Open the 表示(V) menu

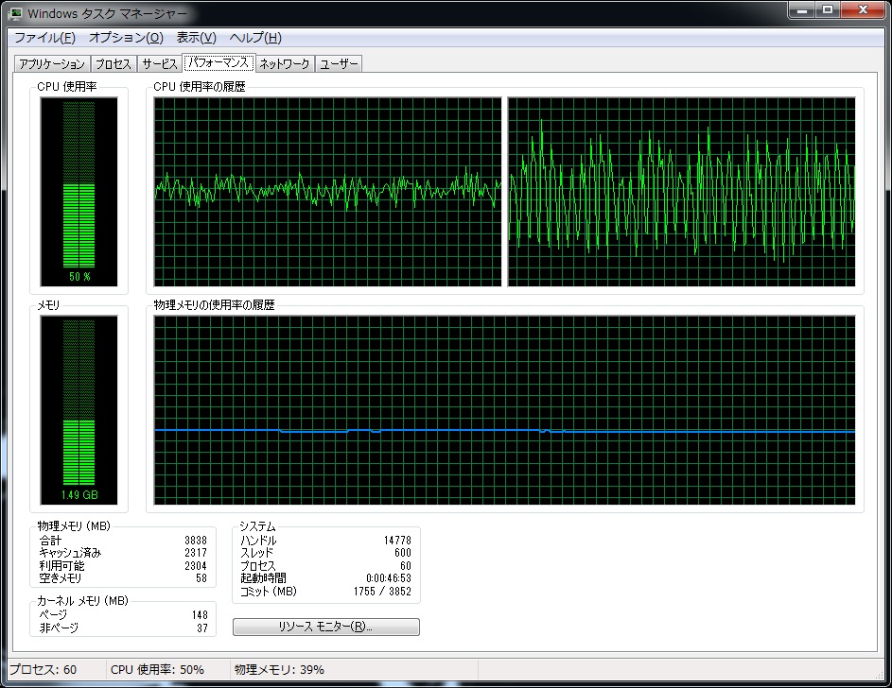[x=196, y=38]
